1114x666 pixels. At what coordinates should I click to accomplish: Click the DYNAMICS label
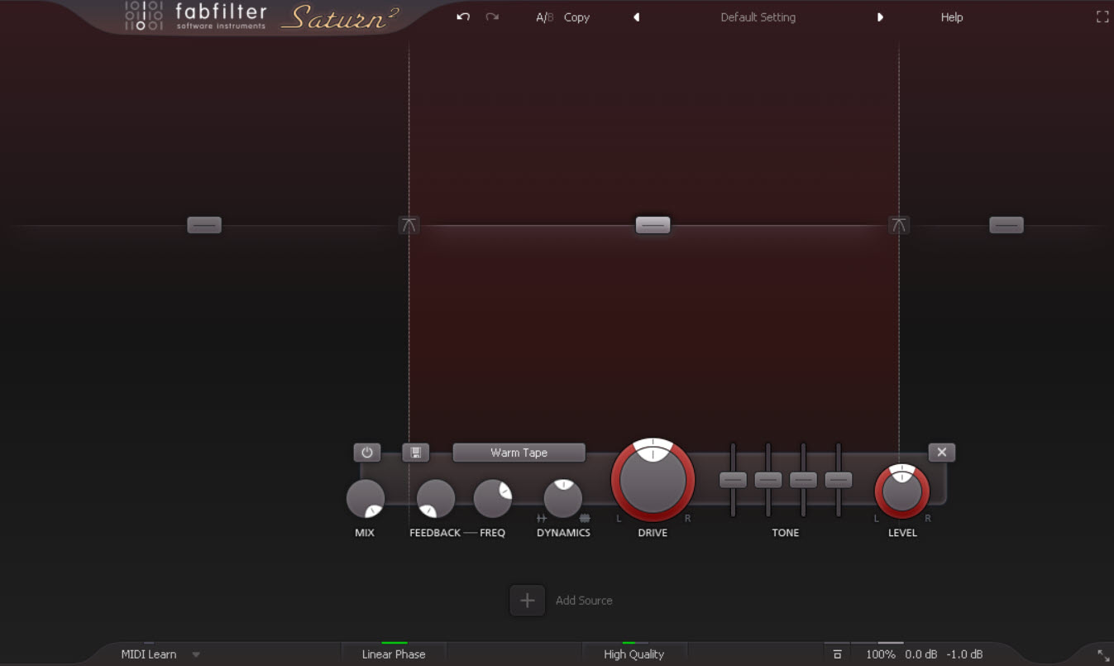[563, 533]
